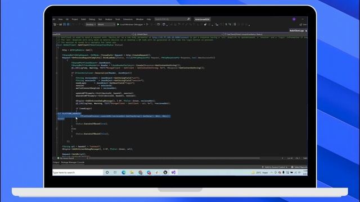
Task: Click Add to Source Control
Action: (x=275, y=167)
